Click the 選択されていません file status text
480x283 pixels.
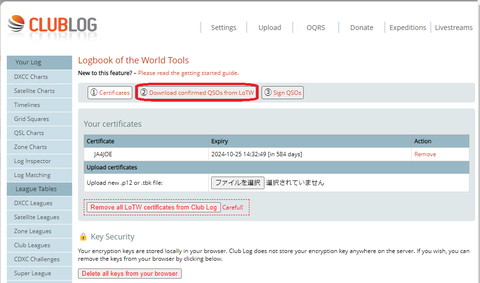[x=295, y=183]
